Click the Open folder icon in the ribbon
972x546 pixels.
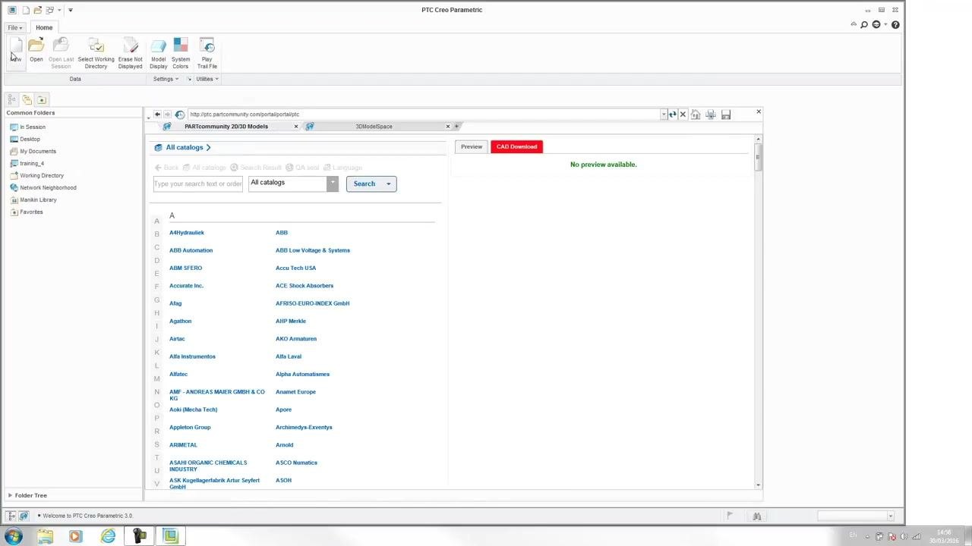[x=36, y=50]
